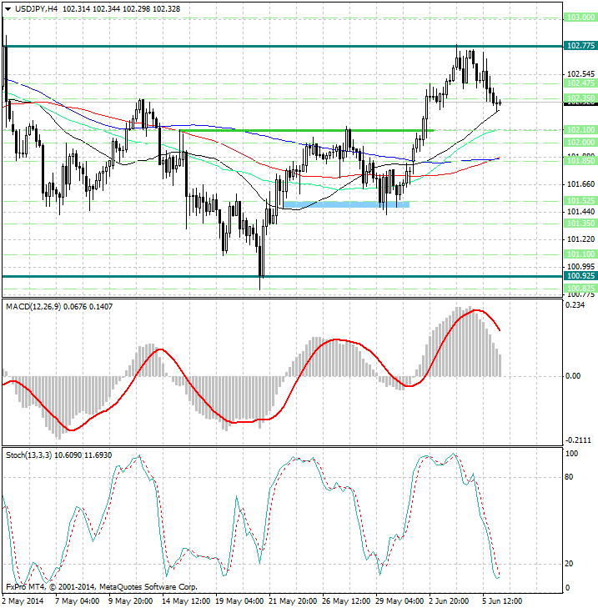Image resolution: width=598 pixels, height=608 pixels.
Task: Select the 101.850 price level label
Action: [580, 160]
